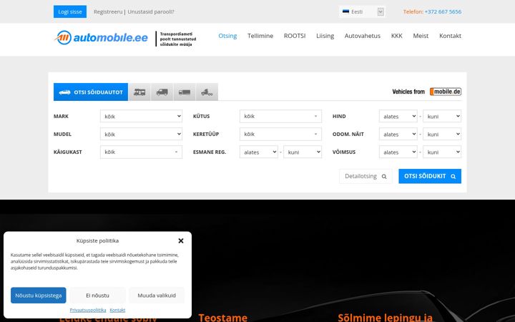The height and width of the screenshot is (322, 515).
Task: Select the van vehicle tab icon
Action: click(x=162, y=92)
